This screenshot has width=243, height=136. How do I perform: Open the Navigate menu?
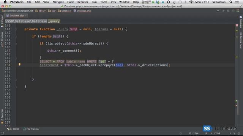point(58,2)
